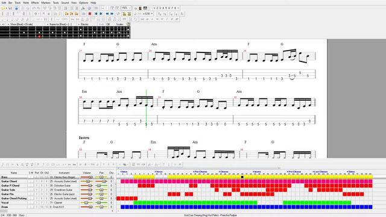The height and width of the screenshot is (217, 386).
Task: Click the guitar fretboard view icon
Action: pyautogui.click(x=140, y=8)
